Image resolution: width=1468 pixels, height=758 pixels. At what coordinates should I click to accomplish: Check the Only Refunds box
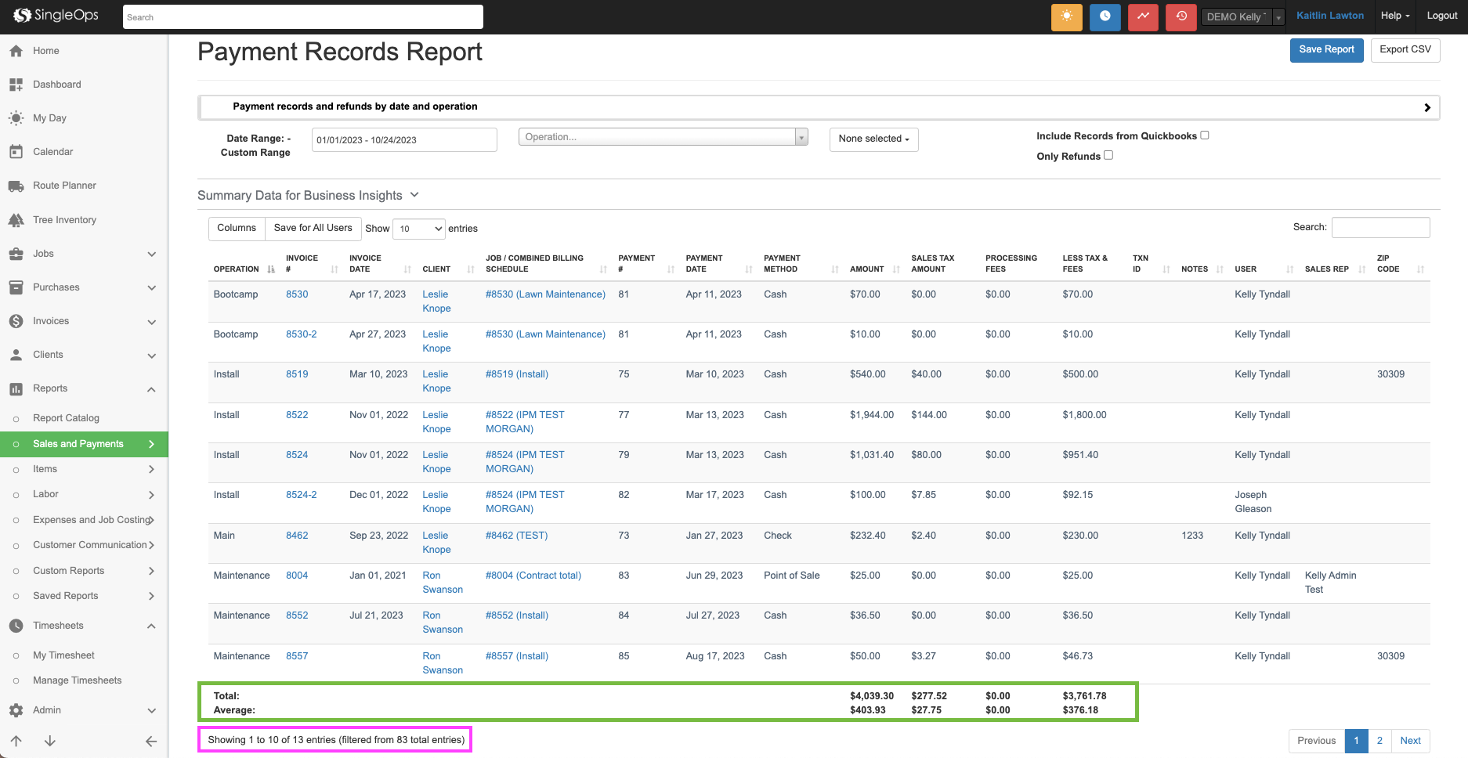pyautogui.click(x=1108, y=155)
